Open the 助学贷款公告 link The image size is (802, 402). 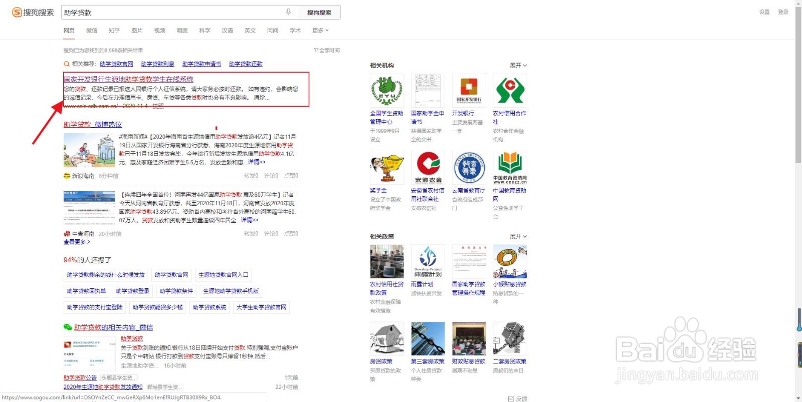point(80,377)
